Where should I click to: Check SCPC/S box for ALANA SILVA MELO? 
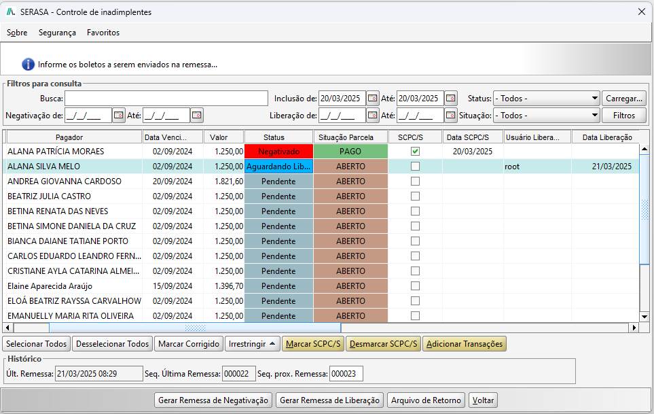click(x=415, y=167)
